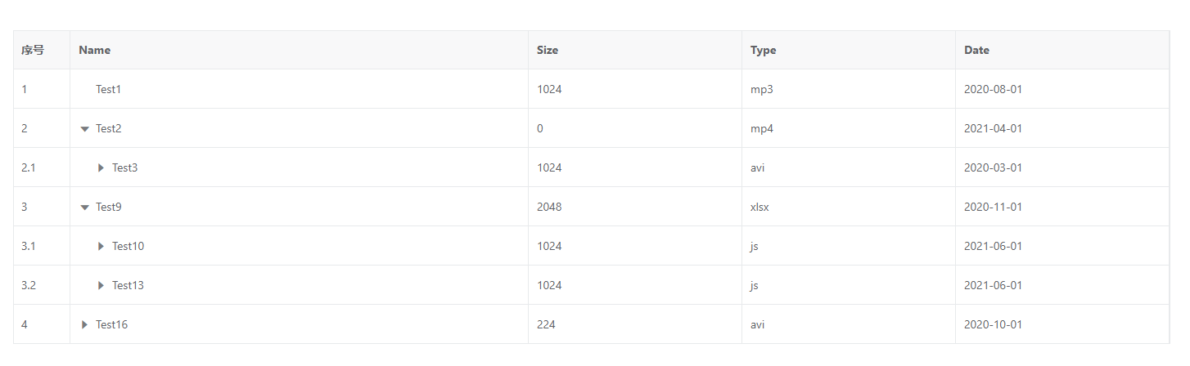Click the Size column header
Screen dimensions: 1190x366
click(x=548, y=50)
